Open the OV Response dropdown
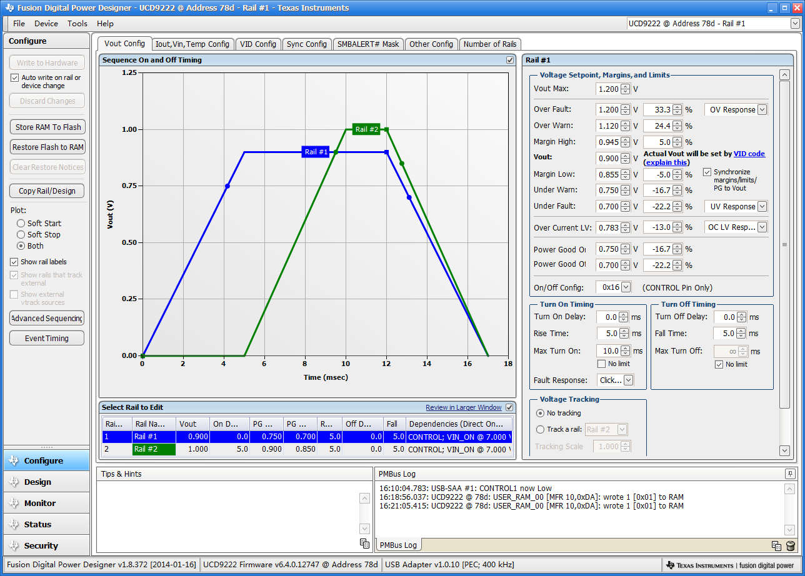 tap(762, 110)
